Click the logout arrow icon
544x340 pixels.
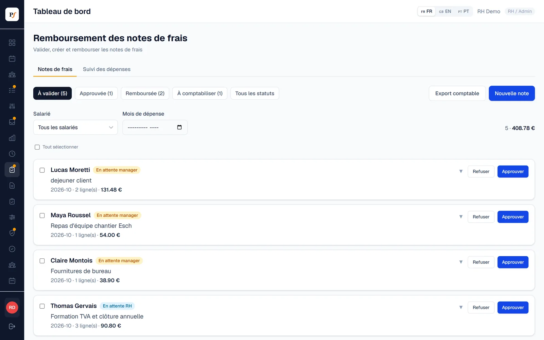pos(12,326)
